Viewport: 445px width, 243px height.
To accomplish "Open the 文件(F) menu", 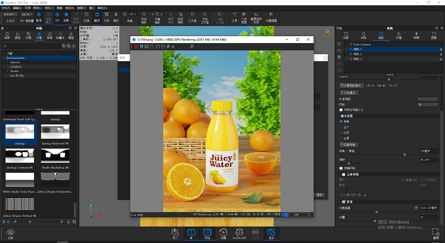I will tap(6, 8).
